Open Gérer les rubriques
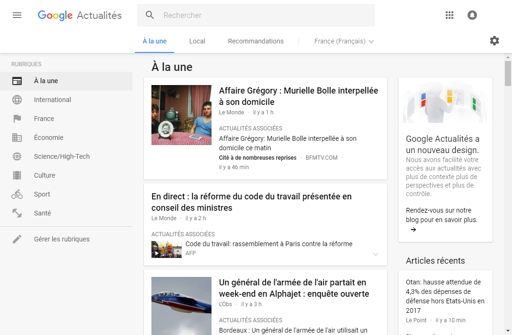 tap(66, 239)
